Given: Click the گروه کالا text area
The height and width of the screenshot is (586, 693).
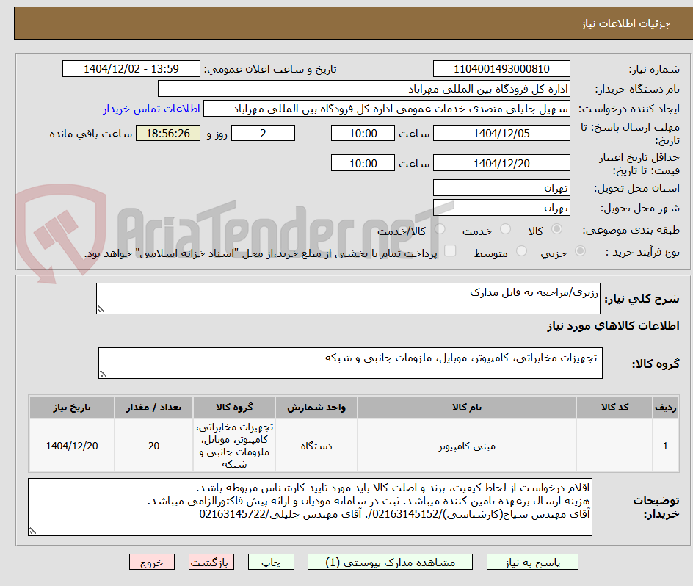Looking at the screenshot, I should [x=350, y=363].
